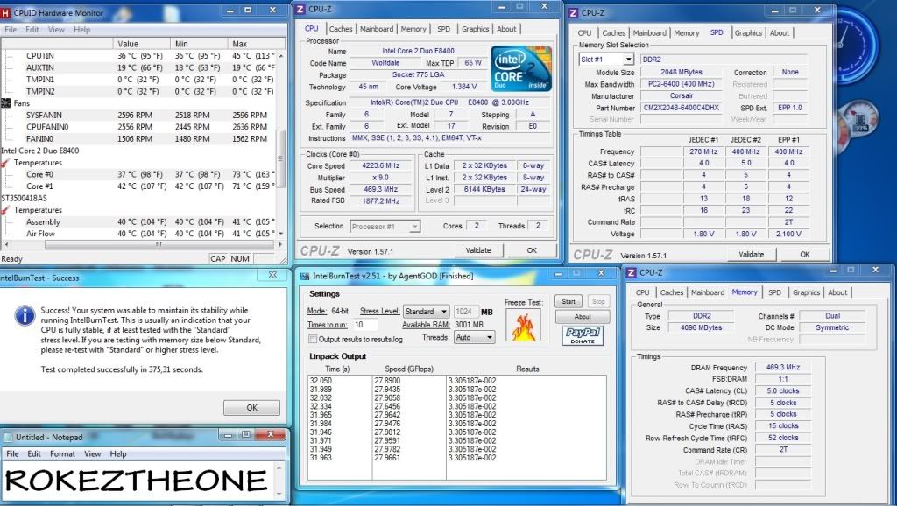Select Memory tab in the CPU-Z SPD window

(x=687, y=33)
